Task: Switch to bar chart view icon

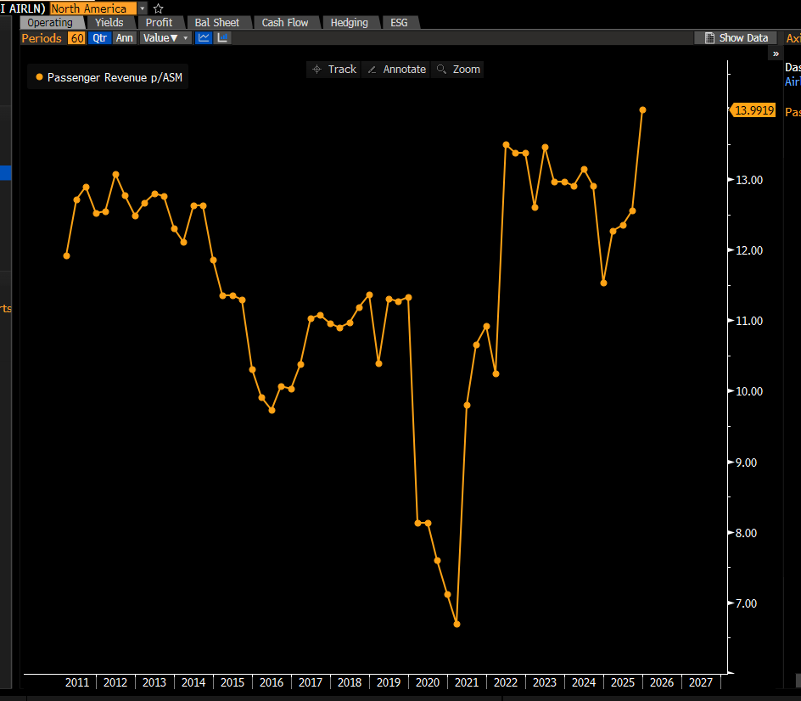Action: pyautogui.click(x=222, y=38)
